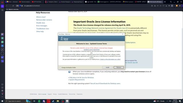Open the Java installer taskbar icon
This screenshot has height=103, width=183.
point(67,101)
